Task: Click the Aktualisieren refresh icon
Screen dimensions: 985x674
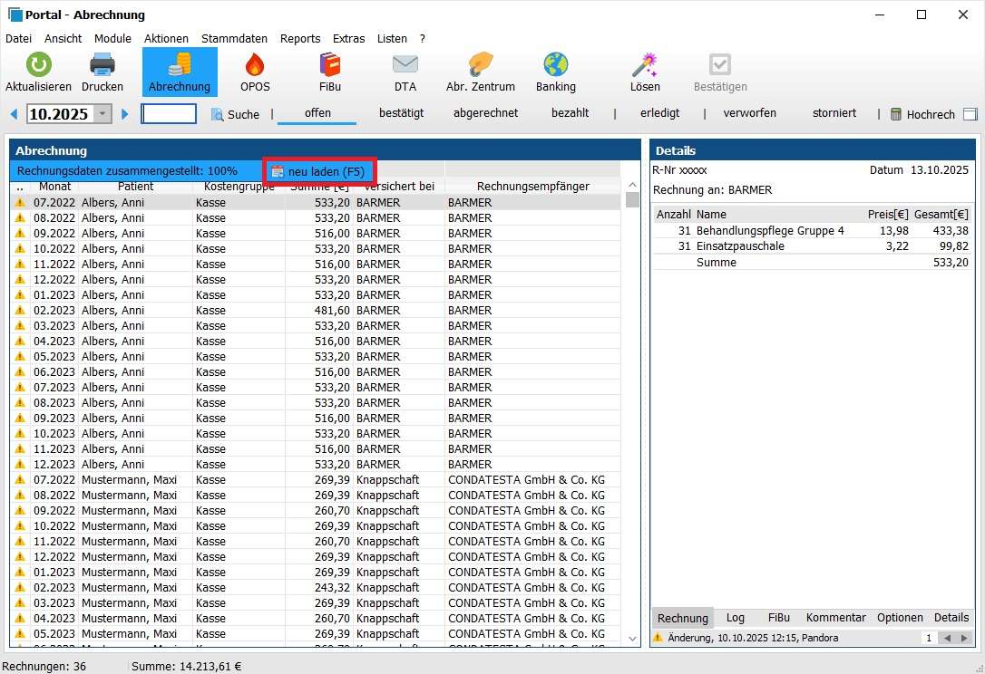Action: [x=38, y=65]
